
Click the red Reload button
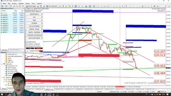(x=38, y=48)
